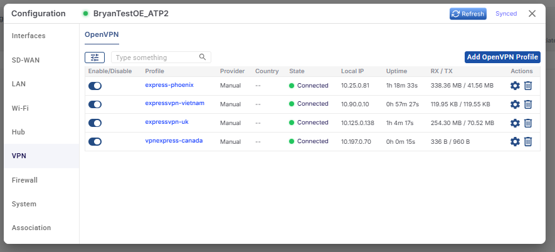Click the Local IP column header

click(352, 71)
